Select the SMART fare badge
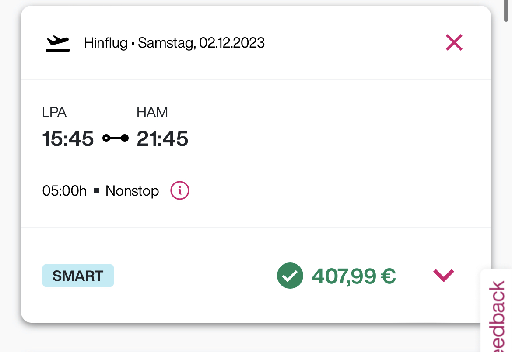 pyautogui.click(x=78, y=276)
